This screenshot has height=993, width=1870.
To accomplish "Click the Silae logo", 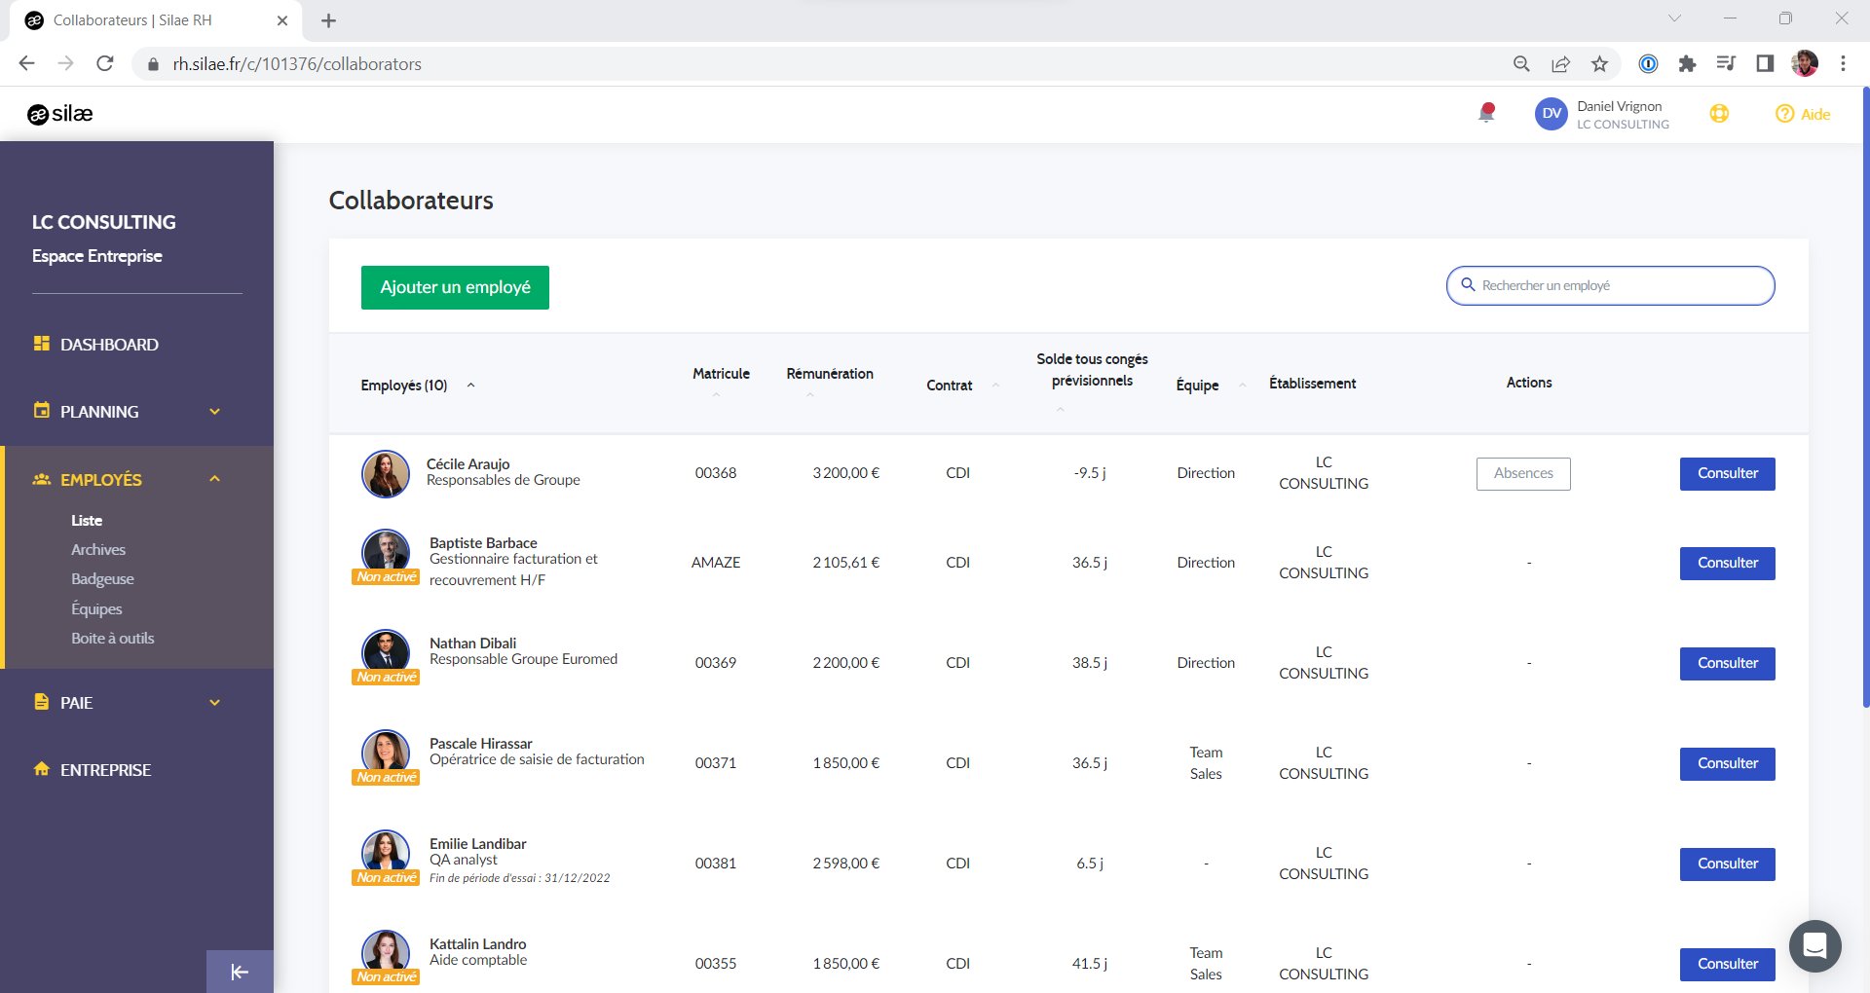I will point(59,114).
